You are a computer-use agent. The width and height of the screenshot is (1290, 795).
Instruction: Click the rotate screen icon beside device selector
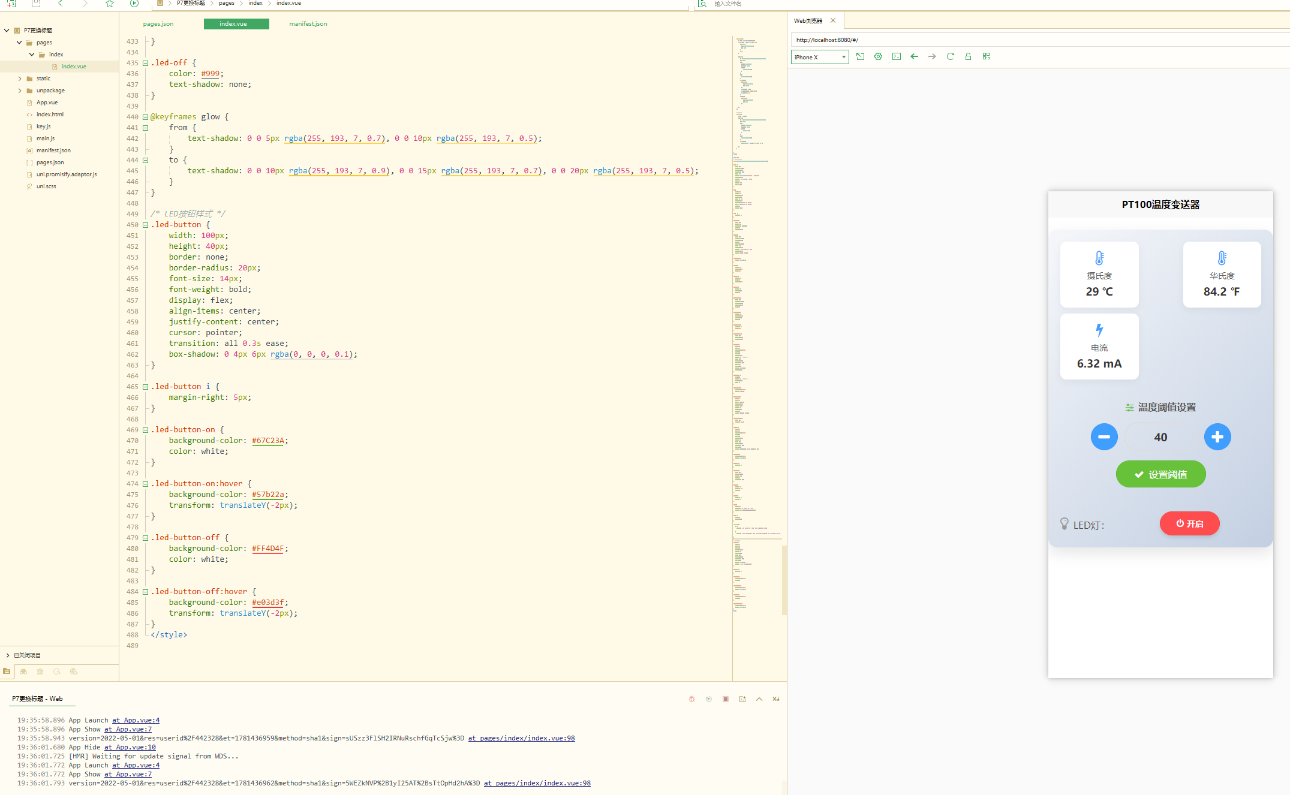(860, 56)
